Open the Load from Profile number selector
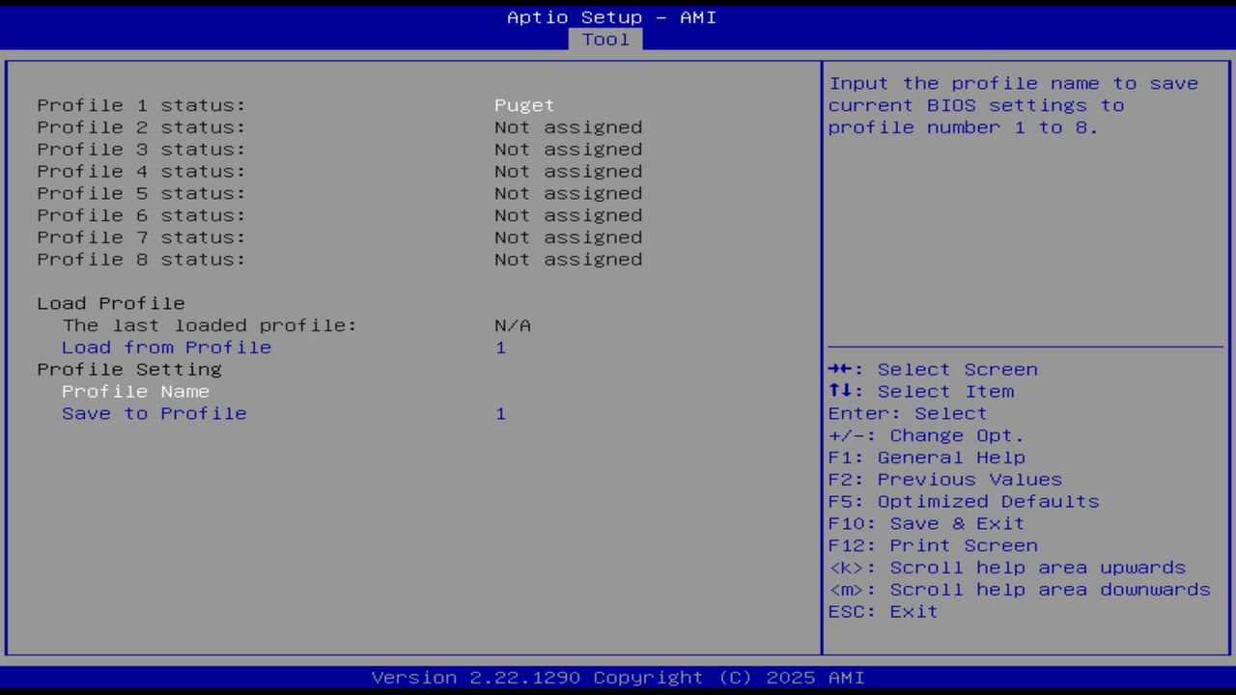The width and height of the screenshot is (1236, 695). pyautogui.click(x=501, y=347)
